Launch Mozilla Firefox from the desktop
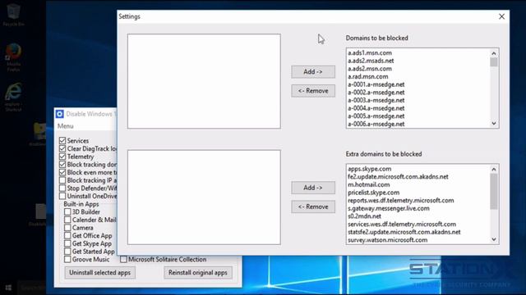The width and height of the screenshot is (526, 295). click(x=13, y=57)
